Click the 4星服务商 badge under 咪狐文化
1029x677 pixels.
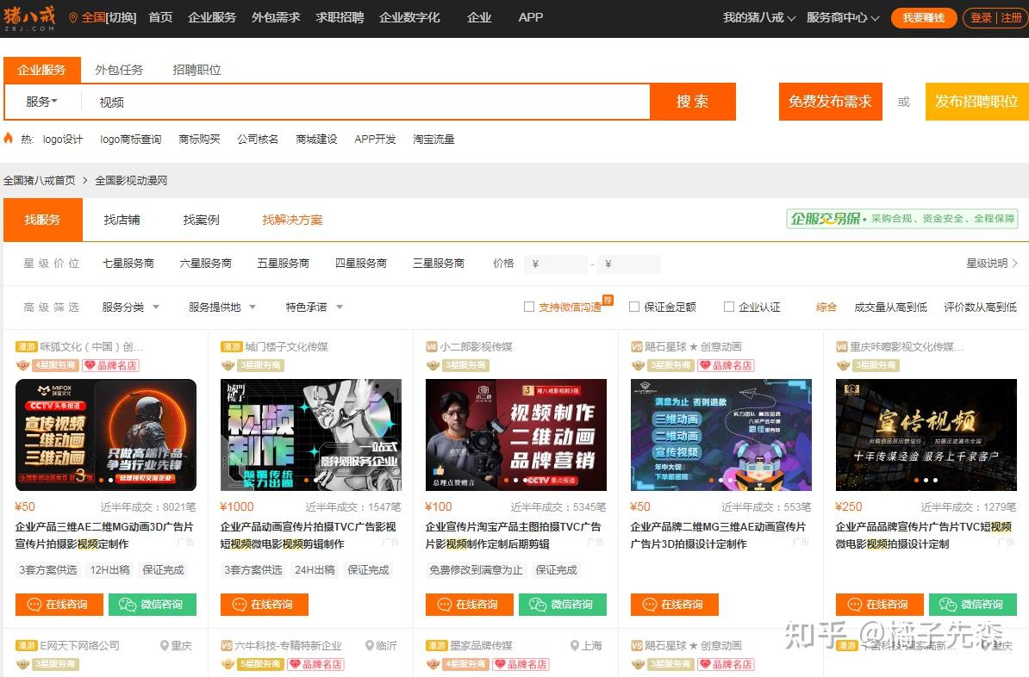pos(55,365)
